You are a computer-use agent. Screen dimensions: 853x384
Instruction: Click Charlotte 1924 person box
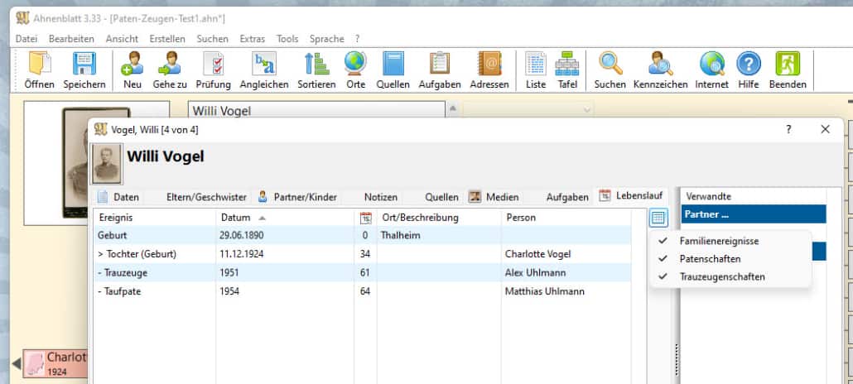pos(55,363)
